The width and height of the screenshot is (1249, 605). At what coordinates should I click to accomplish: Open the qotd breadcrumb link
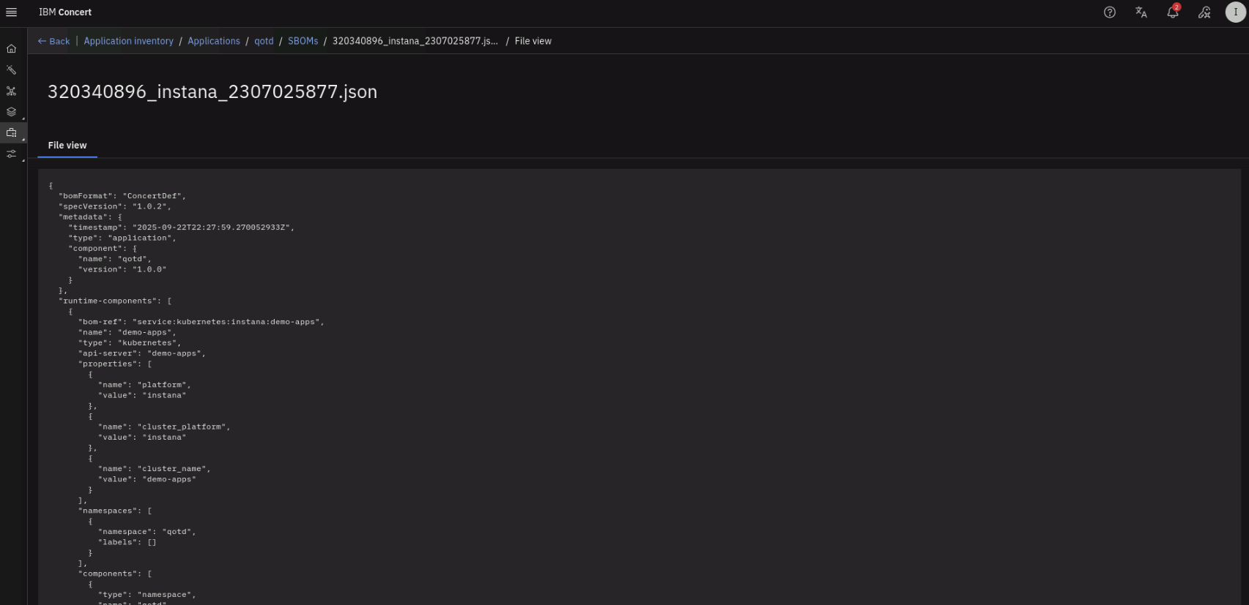coord(264,41)
